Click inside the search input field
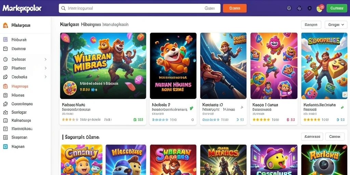 click(x=139, y=8)
